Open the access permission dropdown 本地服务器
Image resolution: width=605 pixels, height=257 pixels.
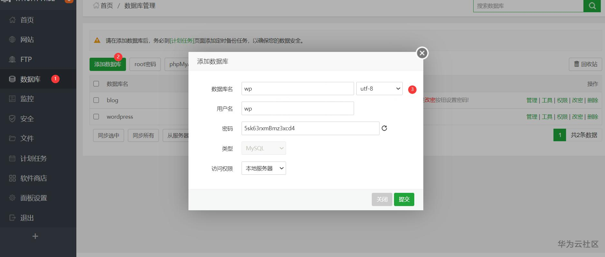pos(264,168)
